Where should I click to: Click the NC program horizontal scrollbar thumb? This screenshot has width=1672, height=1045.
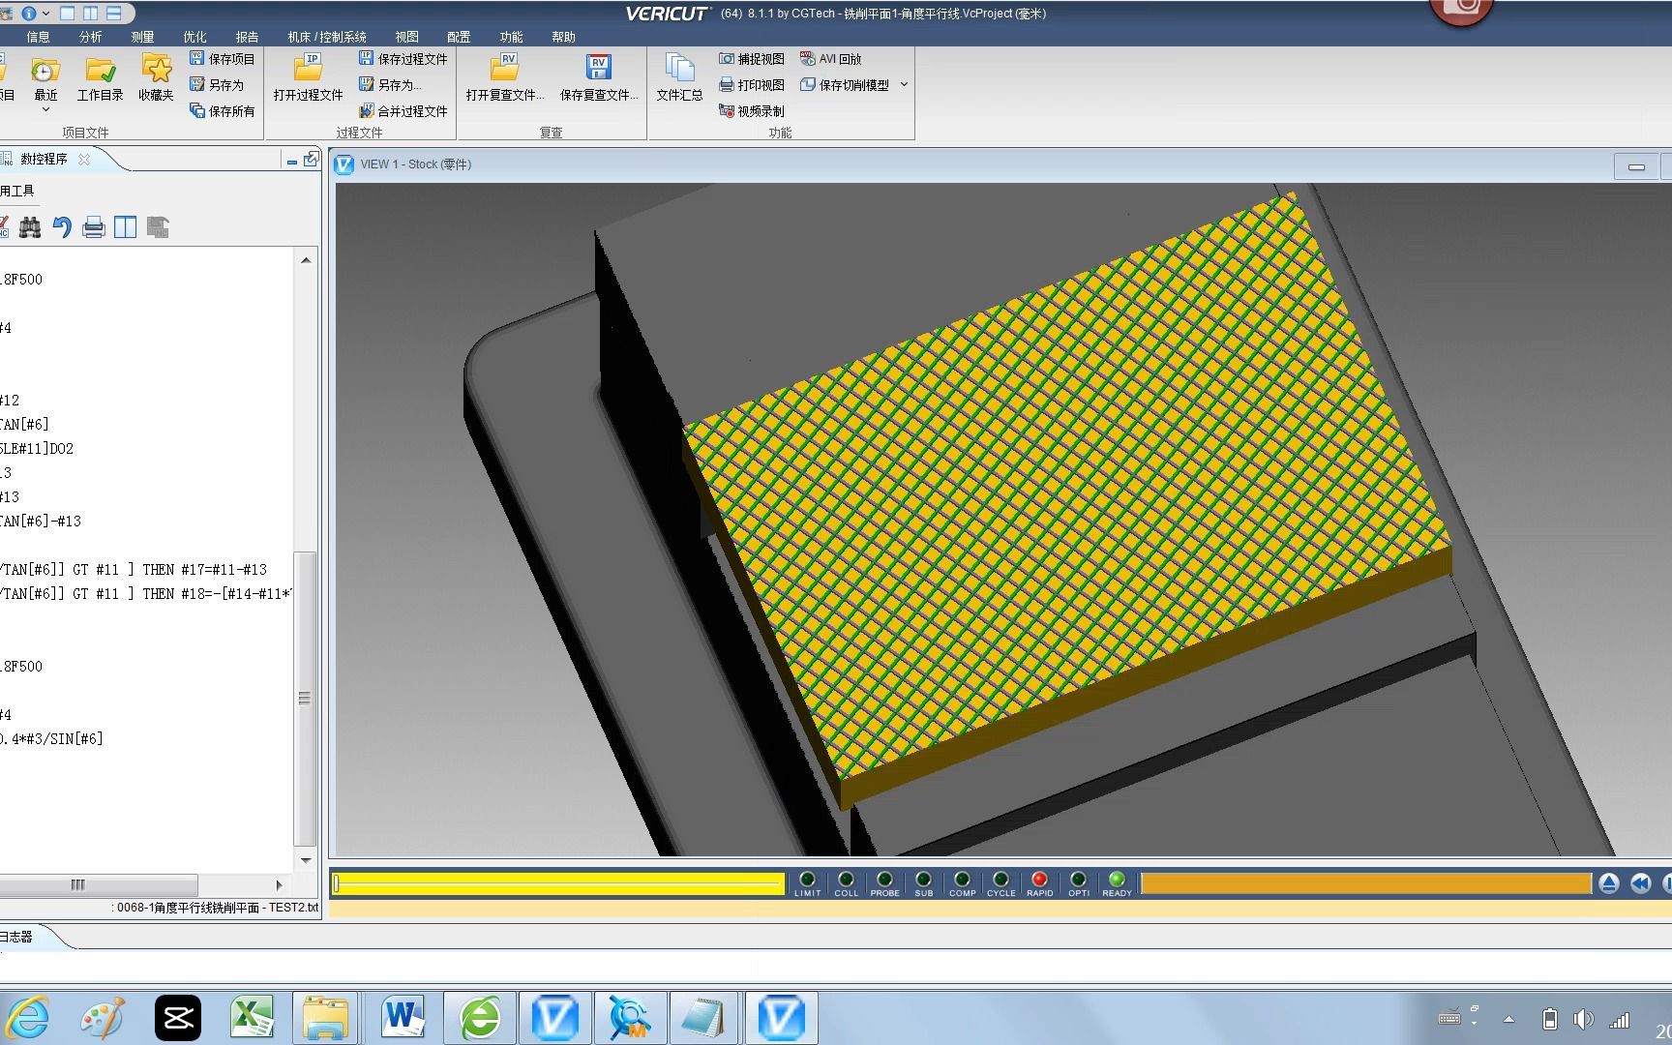click(x=78, y=884)
